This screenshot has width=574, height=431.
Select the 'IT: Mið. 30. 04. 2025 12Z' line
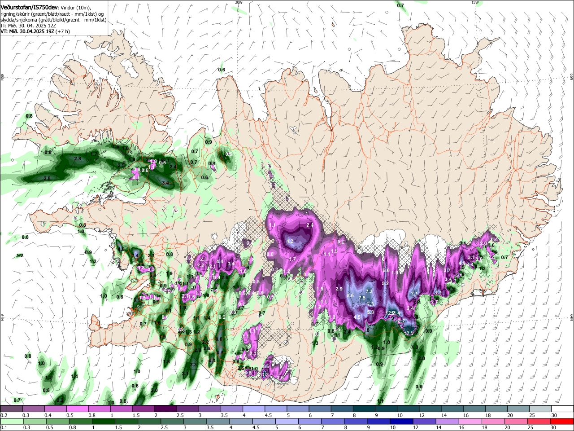29,26
